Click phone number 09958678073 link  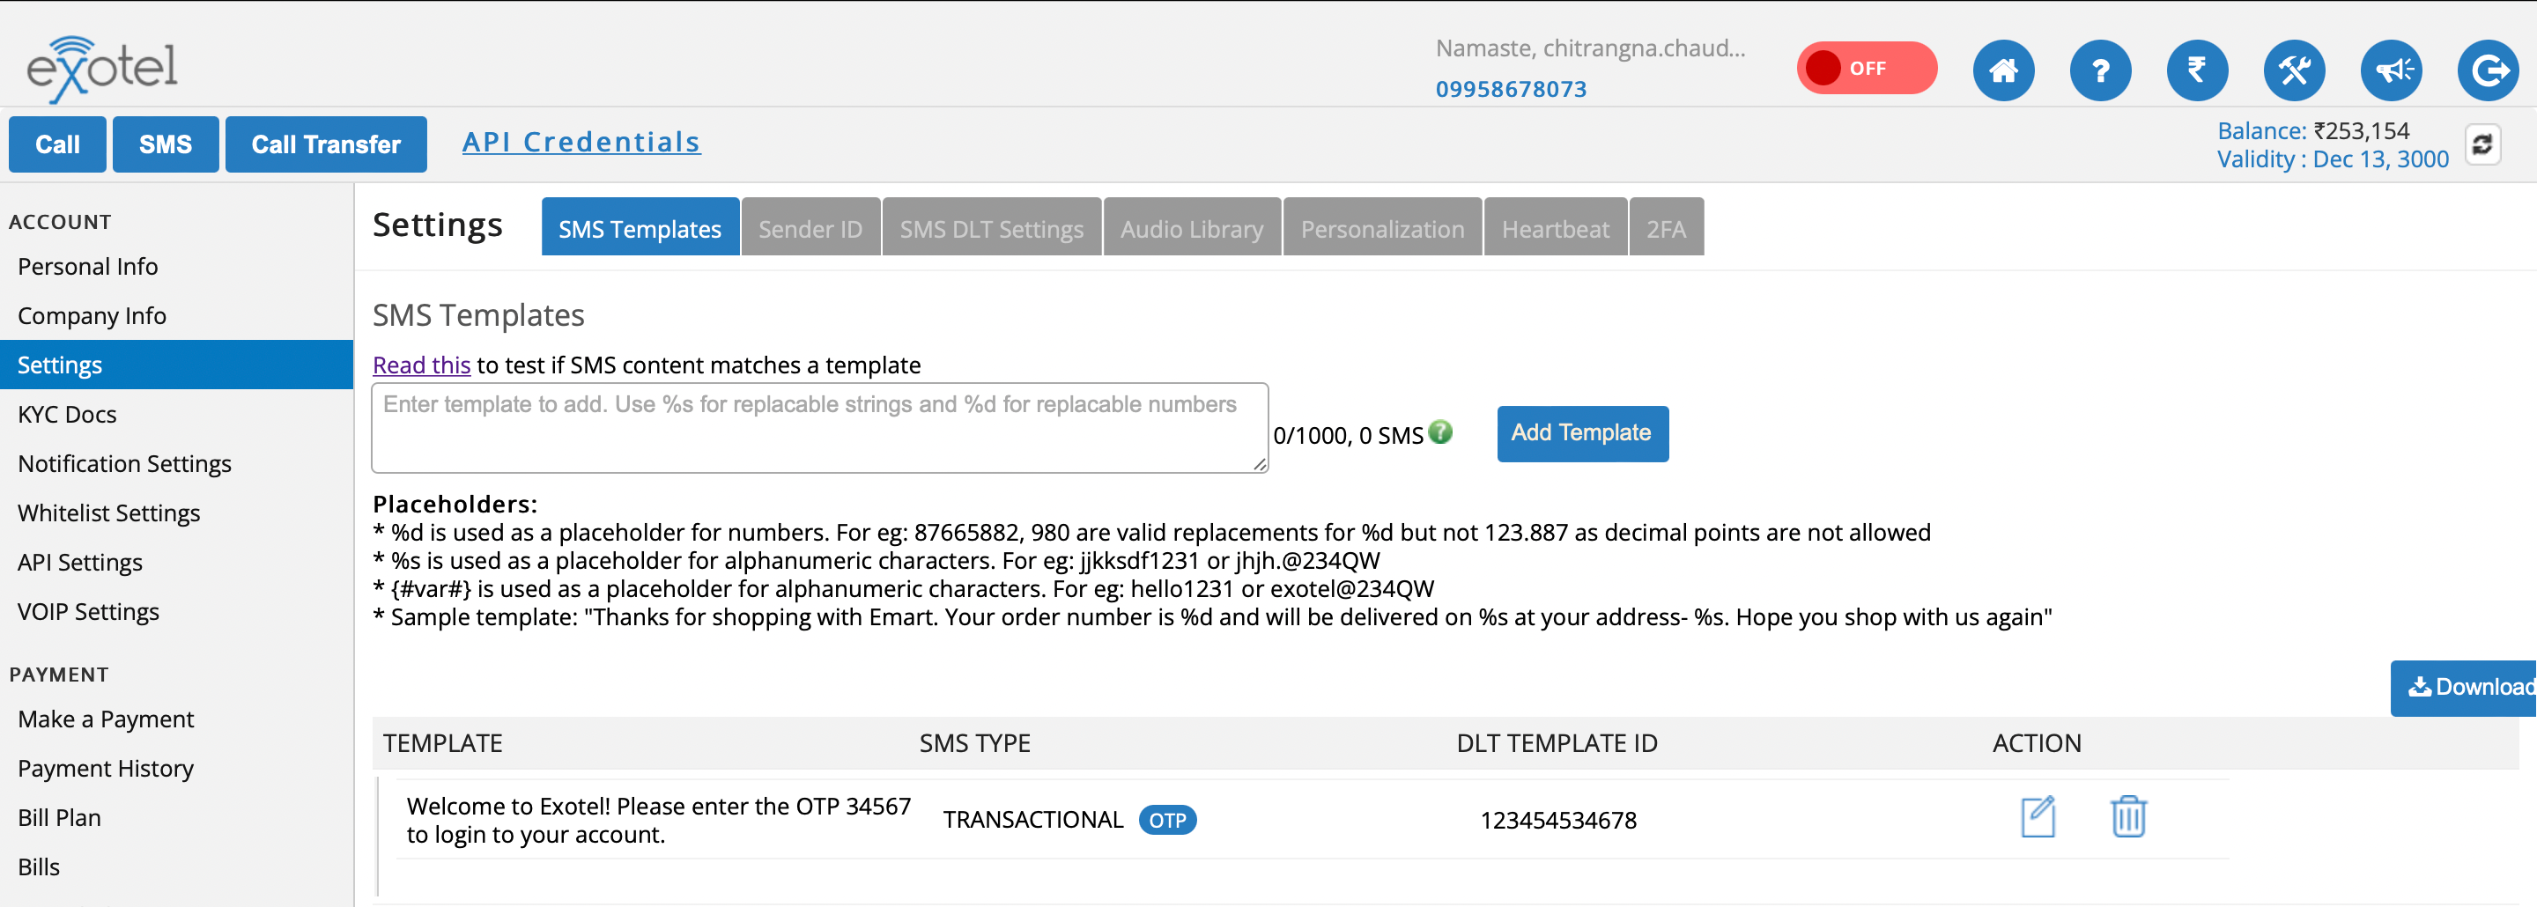(1511, 90)
